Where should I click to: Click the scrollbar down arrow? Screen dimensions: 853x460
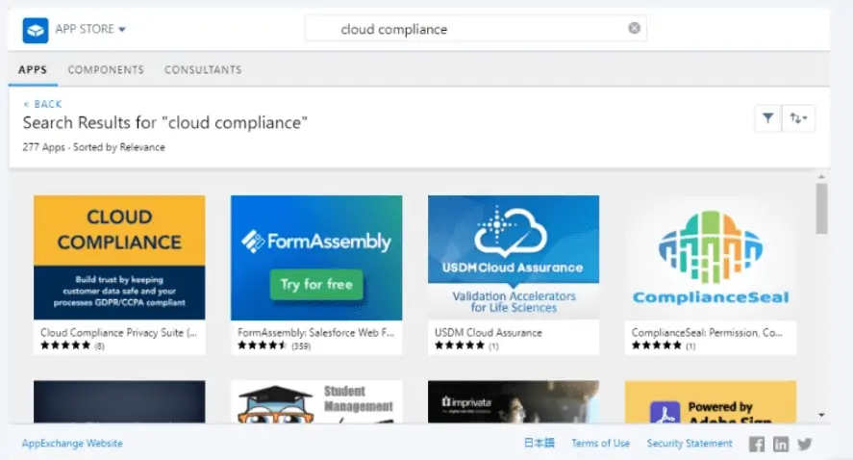(821, 415)
